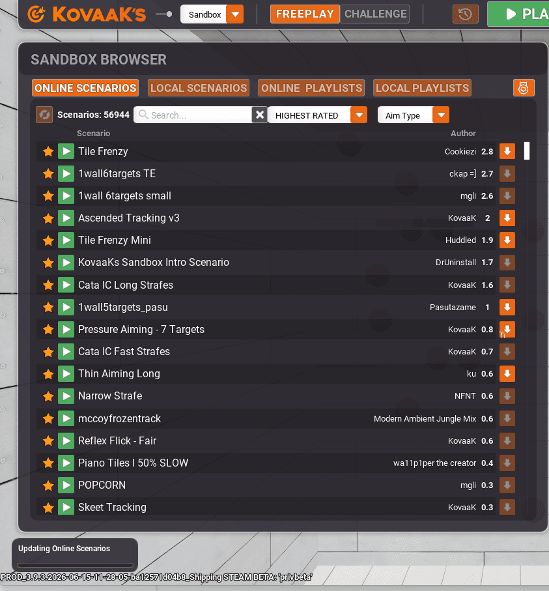The height and width of the screenshot is (591, 549).
Task: Click the Thin Aiming Long scenario name
Action: click(x=119, y=374)
